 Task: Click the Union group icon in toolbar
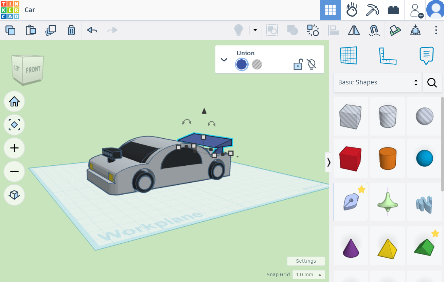pos(292,30)
